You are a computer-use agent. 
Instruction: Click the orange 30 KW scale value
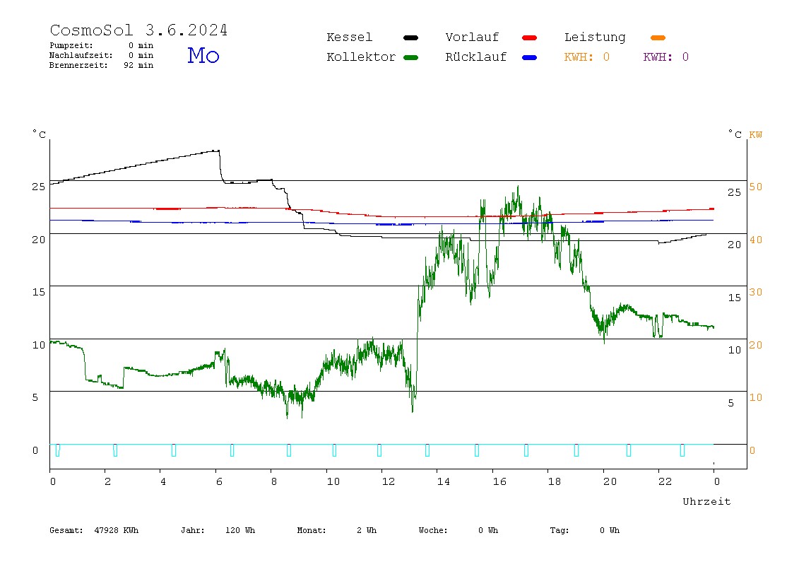coord(756,293)
